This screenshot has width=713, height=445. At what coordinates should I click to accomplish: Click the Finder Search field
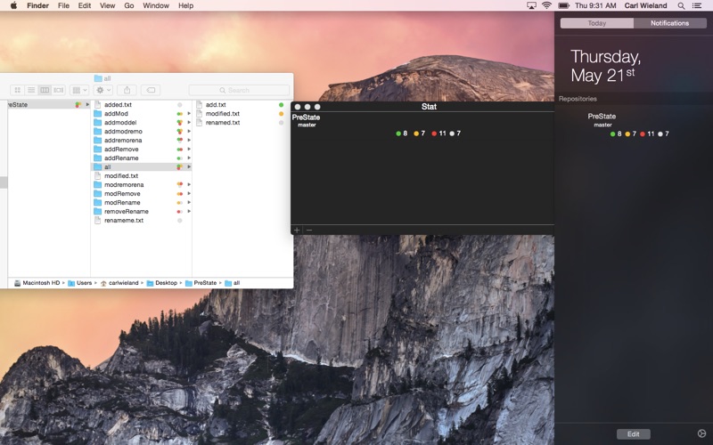coord(239,90)
